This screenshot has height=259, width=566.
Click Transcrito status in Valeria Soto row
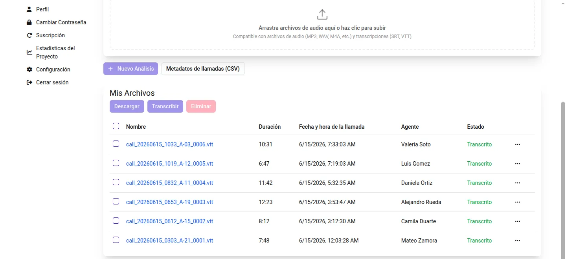[x=480, y=144]
